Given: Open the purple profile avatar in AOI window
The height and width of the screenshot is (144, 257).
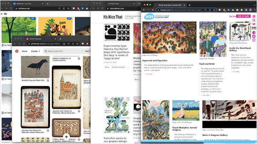Looking at the screenshot, I should tap(250, 10).
